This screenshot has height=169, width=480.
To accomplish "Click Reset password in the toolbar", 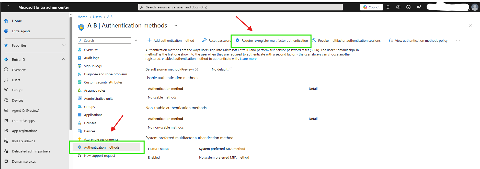I will pos(216,40).
